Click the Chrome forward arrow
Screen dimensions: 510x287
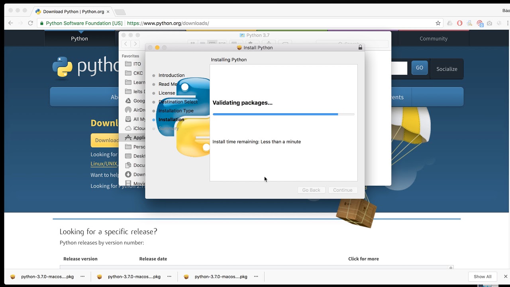click(x=20, y=23)
